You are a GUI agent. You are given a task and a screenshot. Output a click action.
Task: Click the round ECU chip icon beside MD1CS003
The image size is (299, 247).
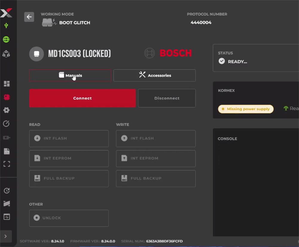pos(36,54)
